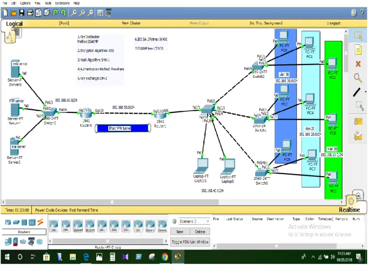The width and height of the screenshot is (369, 271).
Task: Open the Extensions menu
Action: tap(62, 3)
